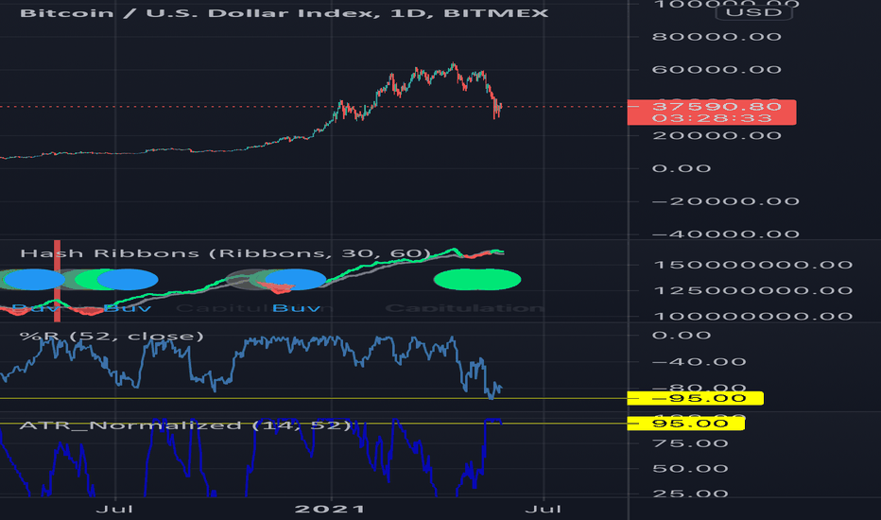
Task: Click the red vertical bar in Hash Ribbons pane
Action: 57,281
